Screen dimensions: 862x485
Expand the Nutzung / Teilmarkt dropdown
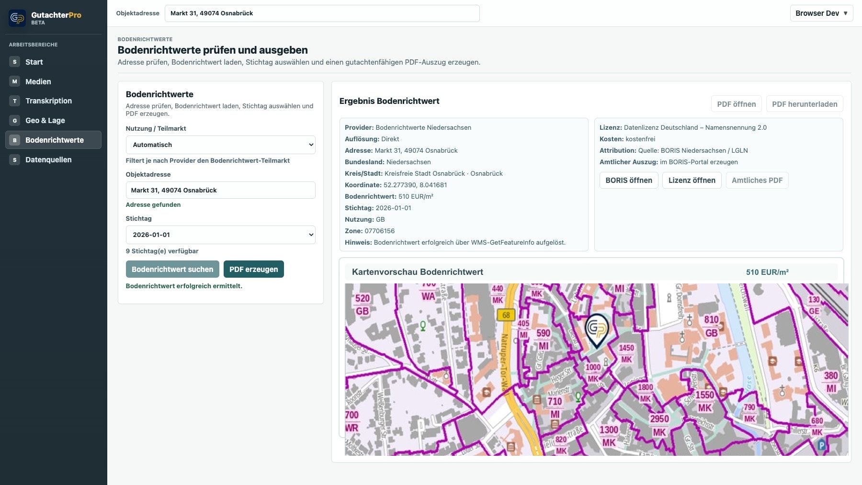point(221,145)
